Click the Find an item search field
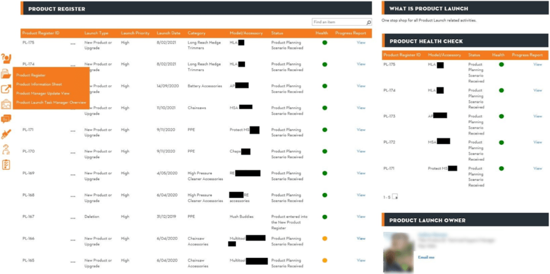The image size is (550, 274). (x=338, y=23)
